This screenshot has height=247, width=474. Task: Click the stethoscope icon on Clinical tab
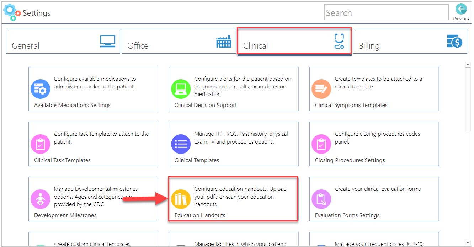(x=339, y=41)
